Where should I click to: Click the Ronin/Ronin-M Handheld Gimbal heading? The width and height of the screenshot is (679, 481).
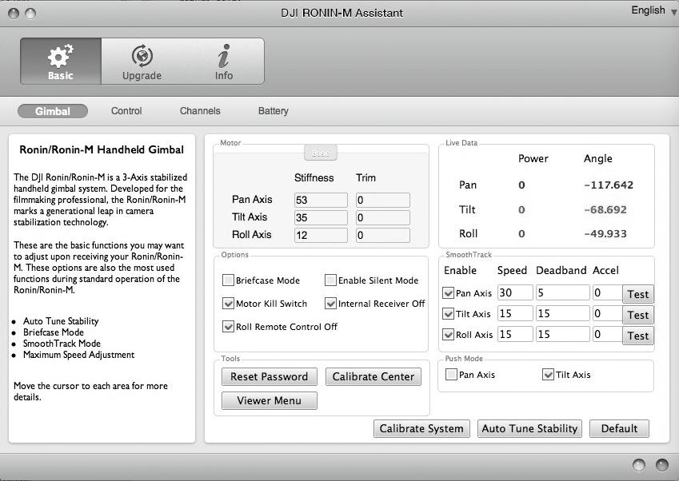(102, 150)
